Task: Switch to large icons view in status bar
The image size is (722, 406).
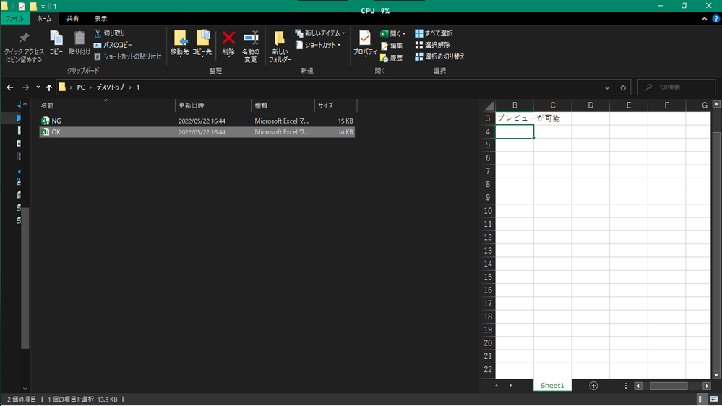Action: pos(714,399)
